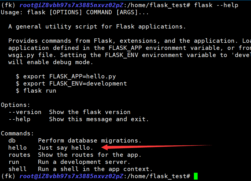Click 'A general utility script for Flask applications.'
Screen dimensions: 251x181
(x=97, y=27)
